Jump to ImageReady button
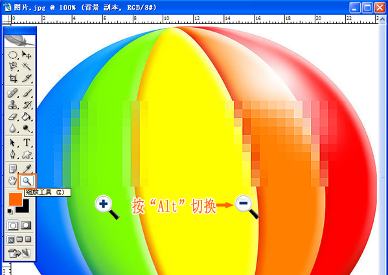 pos(19,253)
